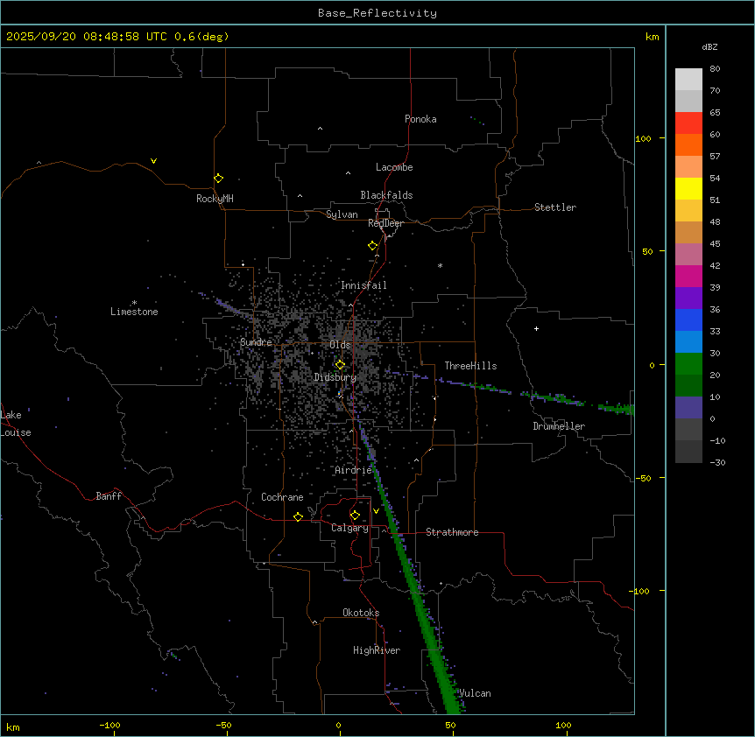Click the UTC timestamp at top left
Screen dimensions: 755x737
pyautogui.click(x=117, y=37)
